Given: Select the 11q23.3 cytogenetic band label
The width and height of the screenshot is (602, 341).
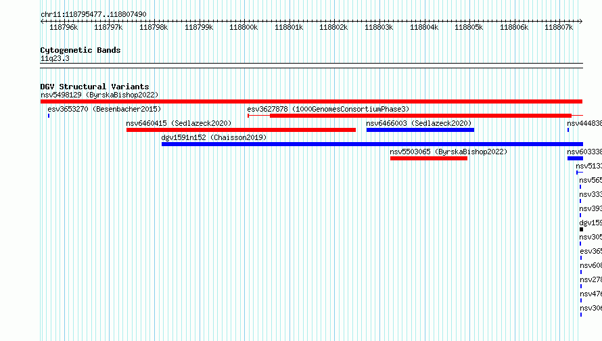Looking at the screenshot, I should coord(55,58).
